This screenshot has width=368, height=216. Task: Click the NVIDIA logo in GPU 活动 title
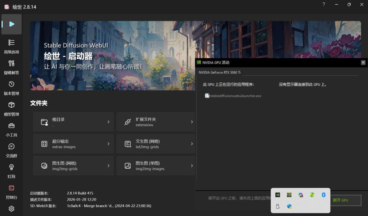point(199,62)
